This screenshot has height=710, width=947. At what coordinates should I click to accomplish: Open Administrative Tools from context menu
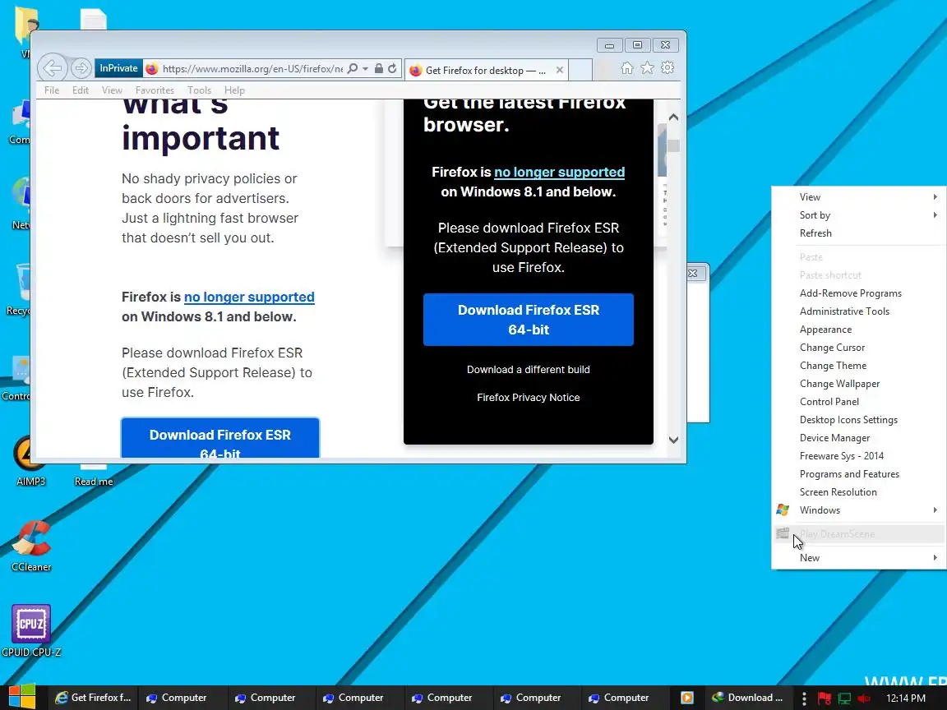click(859, 311)
